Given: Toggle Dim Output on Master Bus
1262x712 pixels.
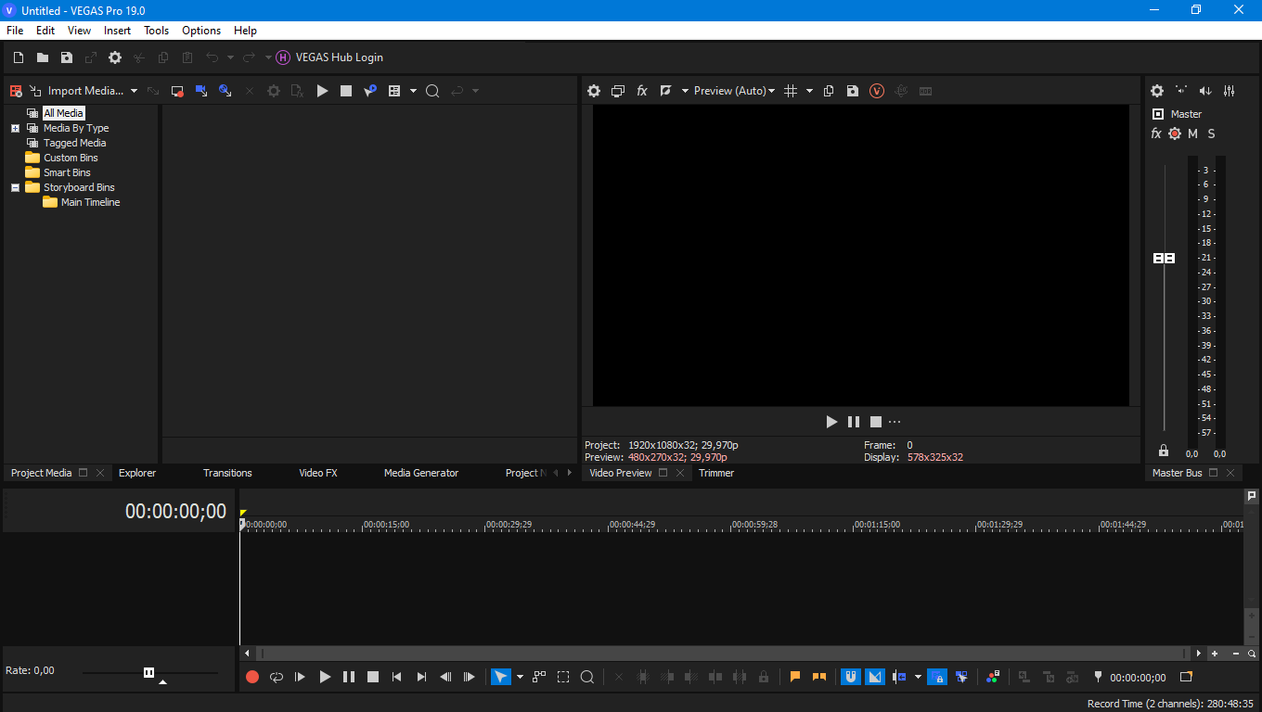Looking at the screenshot, I should [1205, 91].
